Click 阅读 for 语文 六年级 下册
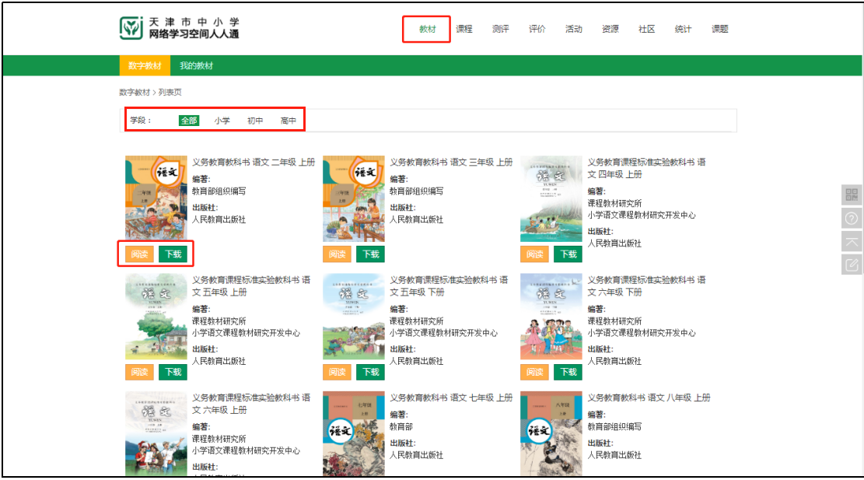 point(534,372)
